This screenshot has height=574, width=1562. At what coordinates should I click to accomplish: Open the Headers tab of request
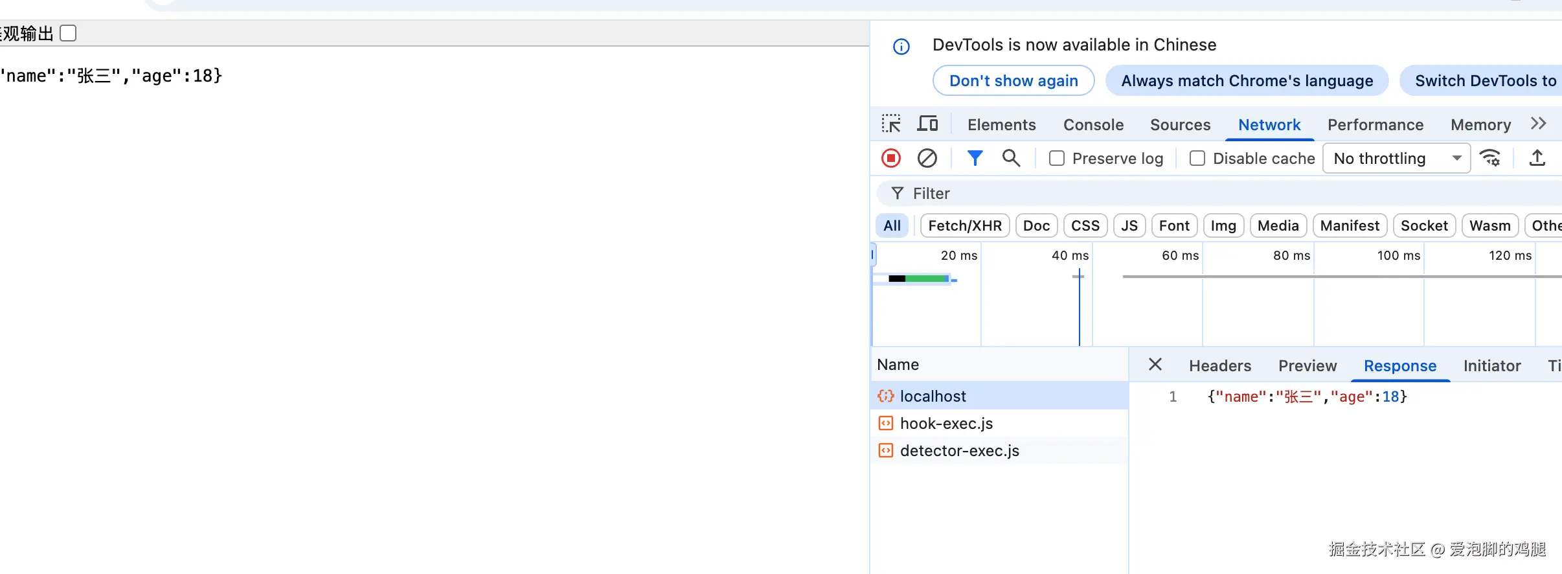[1220, 366]
